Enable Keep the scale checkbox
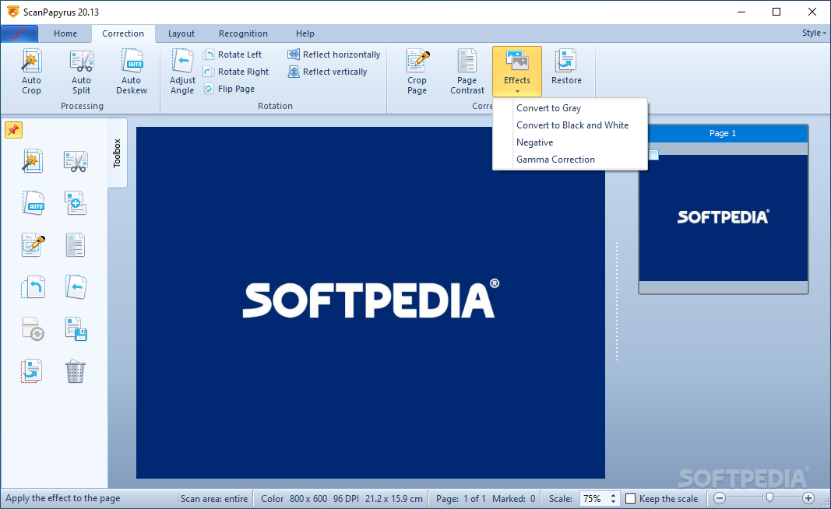 click(631, 498)
